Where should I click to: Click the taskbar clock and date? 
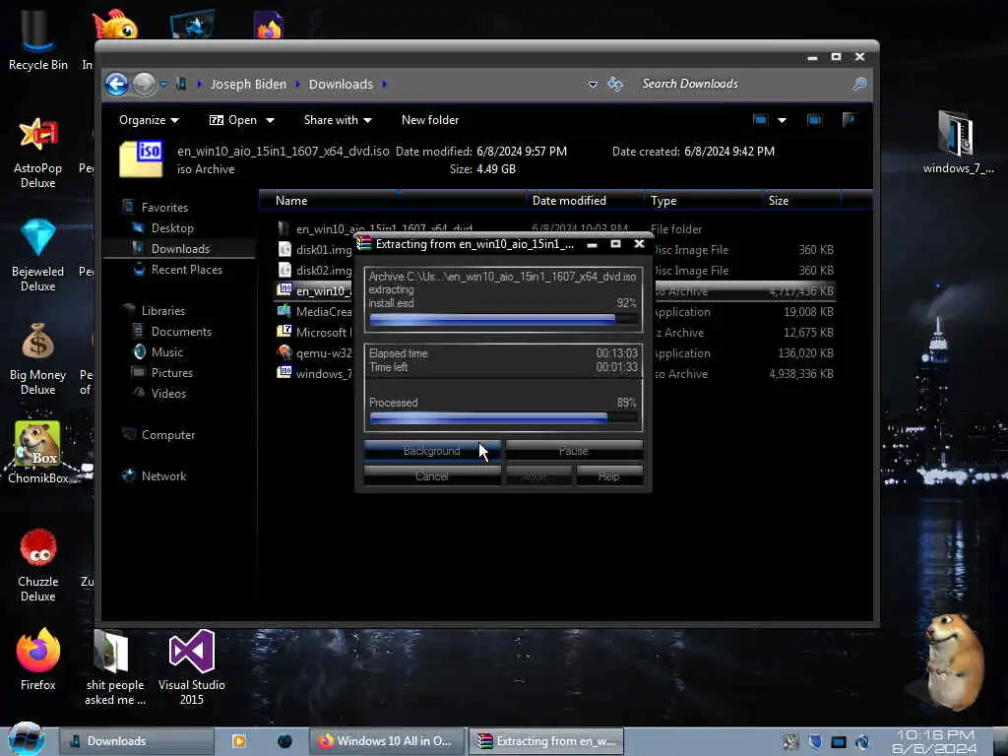[x=935, y=741]
